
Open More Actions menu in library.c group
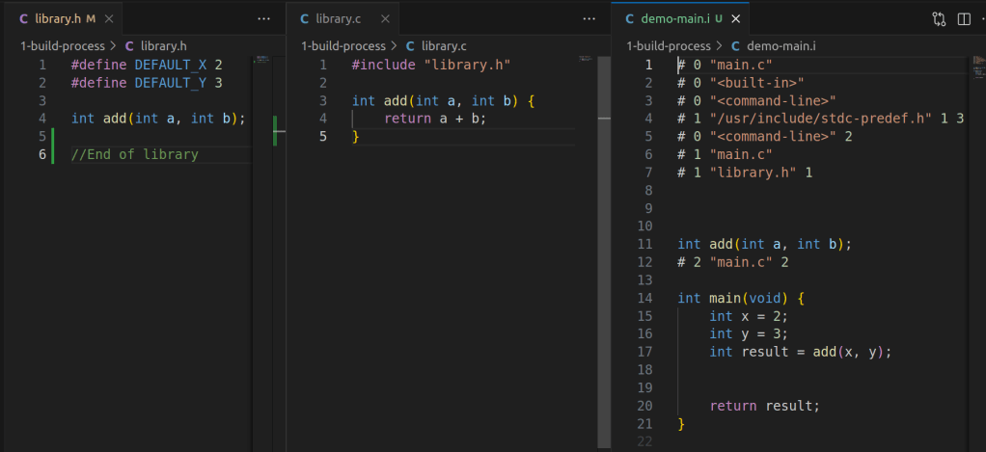(x=589, y=18)
